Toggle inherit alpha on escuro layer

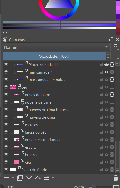tap(107, 147)
